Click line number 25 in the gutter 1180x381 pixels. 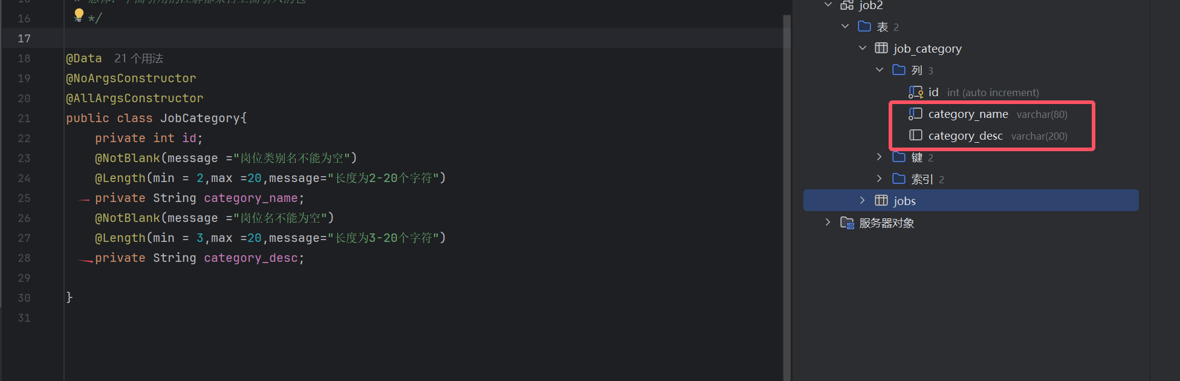tap(24, 198)
